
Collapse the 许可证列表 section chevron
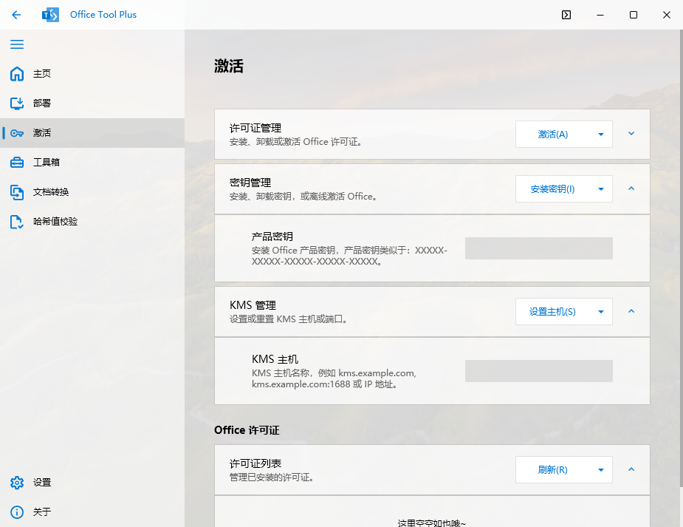tap(631, 469)
